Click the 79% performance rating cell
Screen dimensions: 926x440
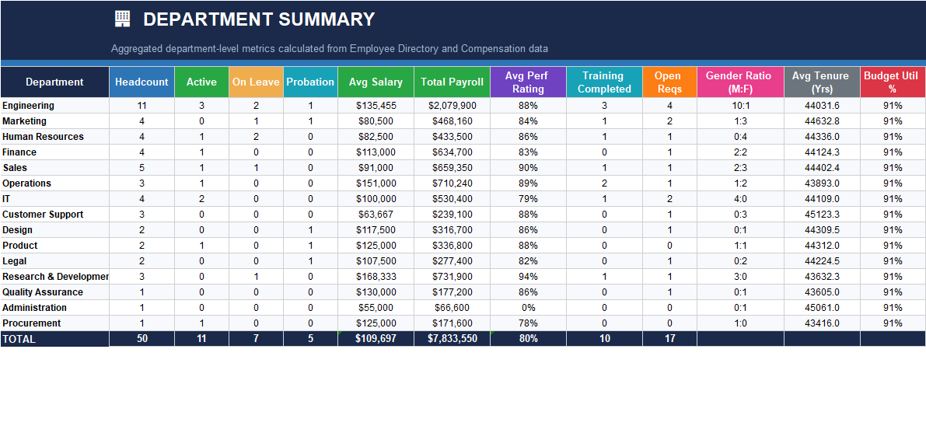point(528,199)
